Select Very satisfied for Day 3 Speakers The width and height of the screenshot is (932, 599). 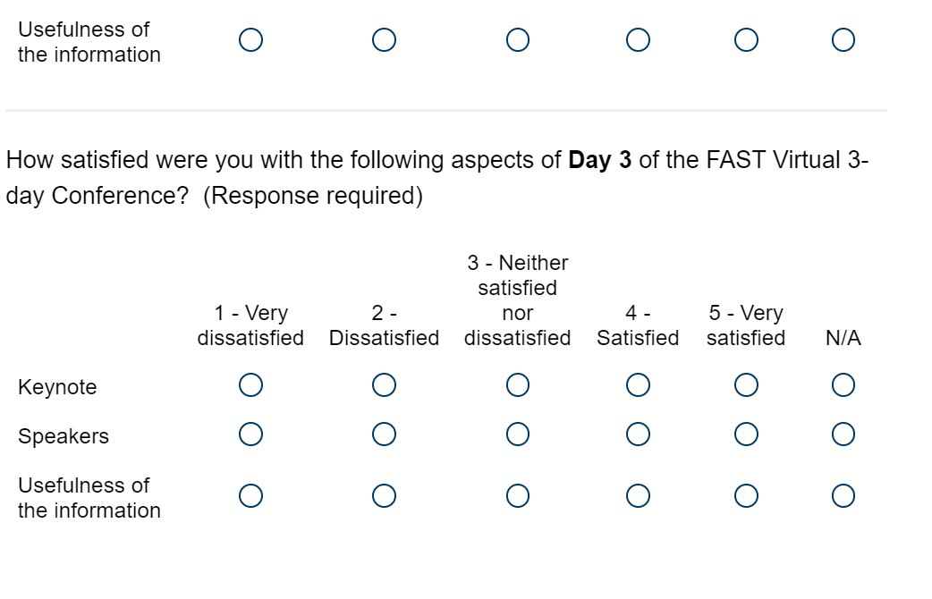pos(746,434)
